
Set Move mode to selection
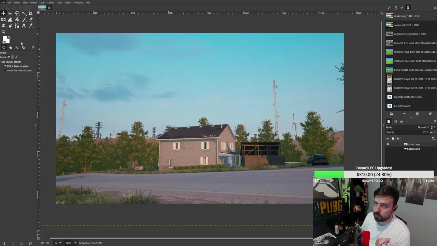(12, 57)
